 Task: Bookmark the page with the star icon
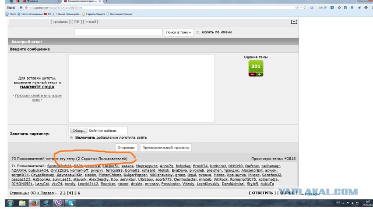coord(339,8)
